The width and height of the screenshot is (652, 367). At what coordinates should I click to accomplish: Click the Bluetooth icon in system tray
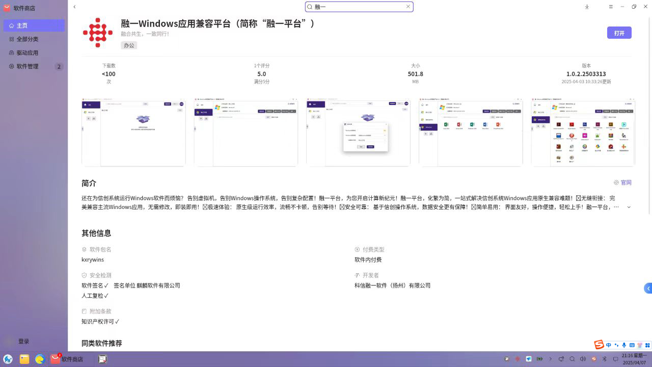pyautogui.click(x=605, y=359)
